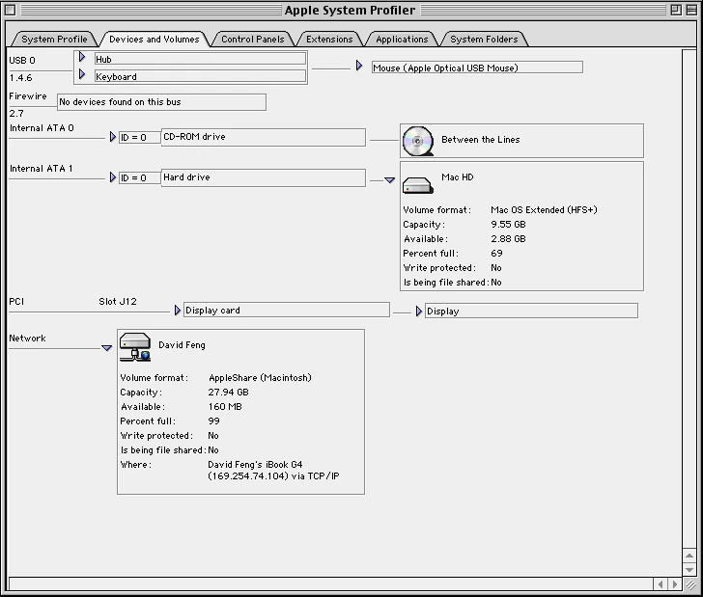Click the Internal ATA 0 bus label
Screen dimensions: 703x597
42,128
